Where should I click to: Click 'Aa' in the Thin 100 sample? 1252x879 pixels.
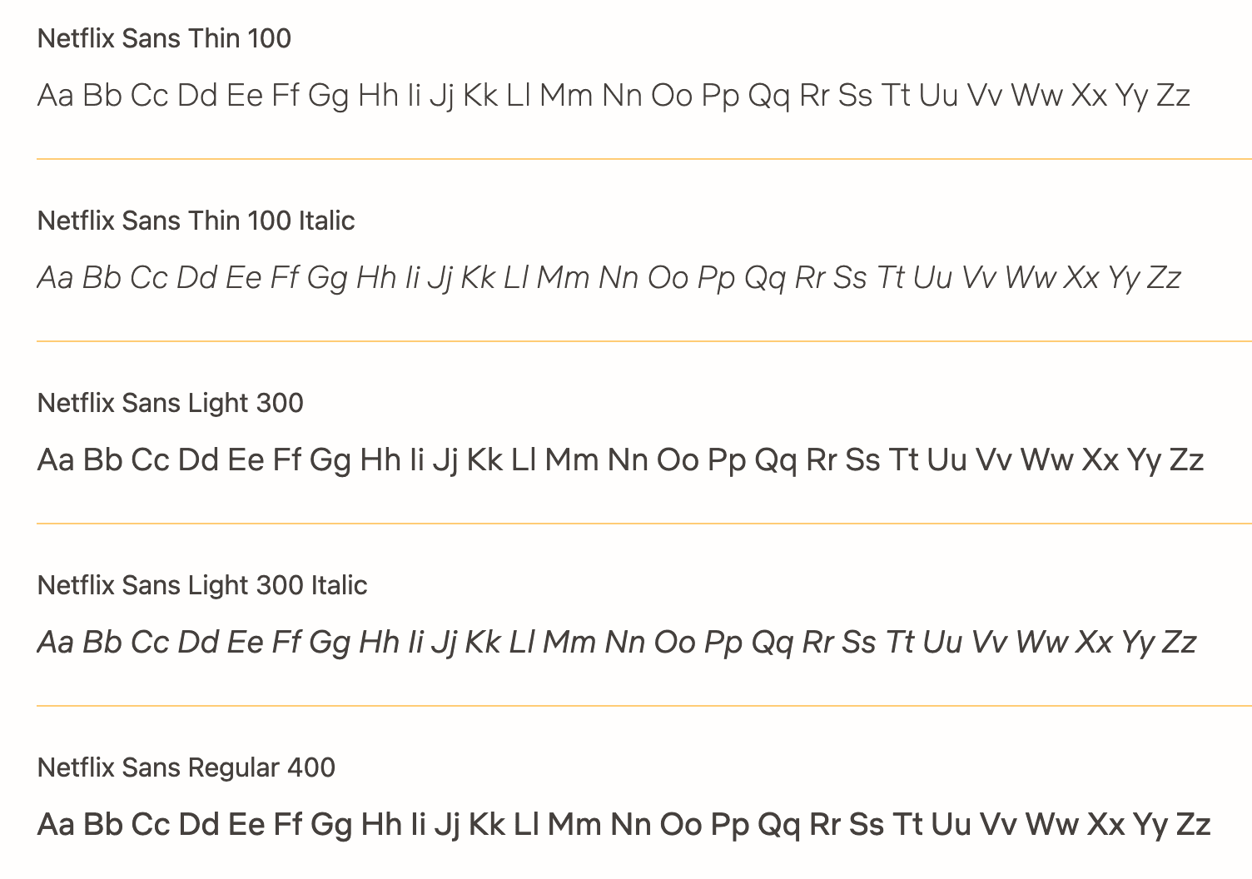[56, 96]
